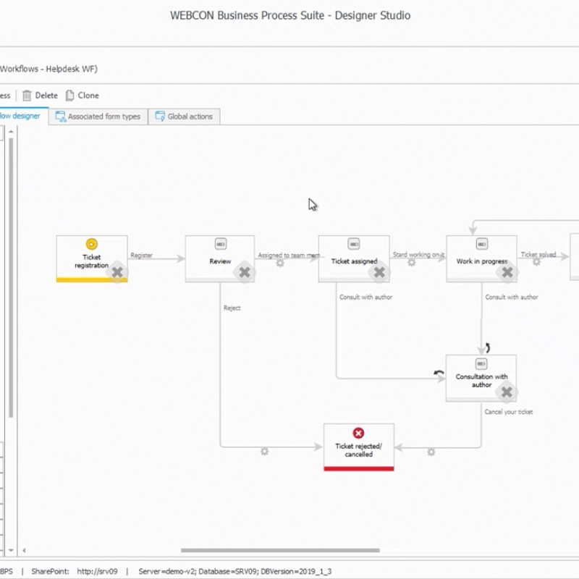Click the yellow start icon in Ticket registration
The width and height of the screenshot is (579, 579).
point(92,245)
